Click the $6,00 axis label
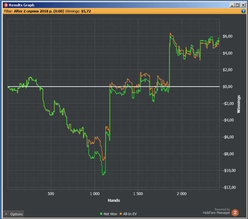 click(227, 36)
